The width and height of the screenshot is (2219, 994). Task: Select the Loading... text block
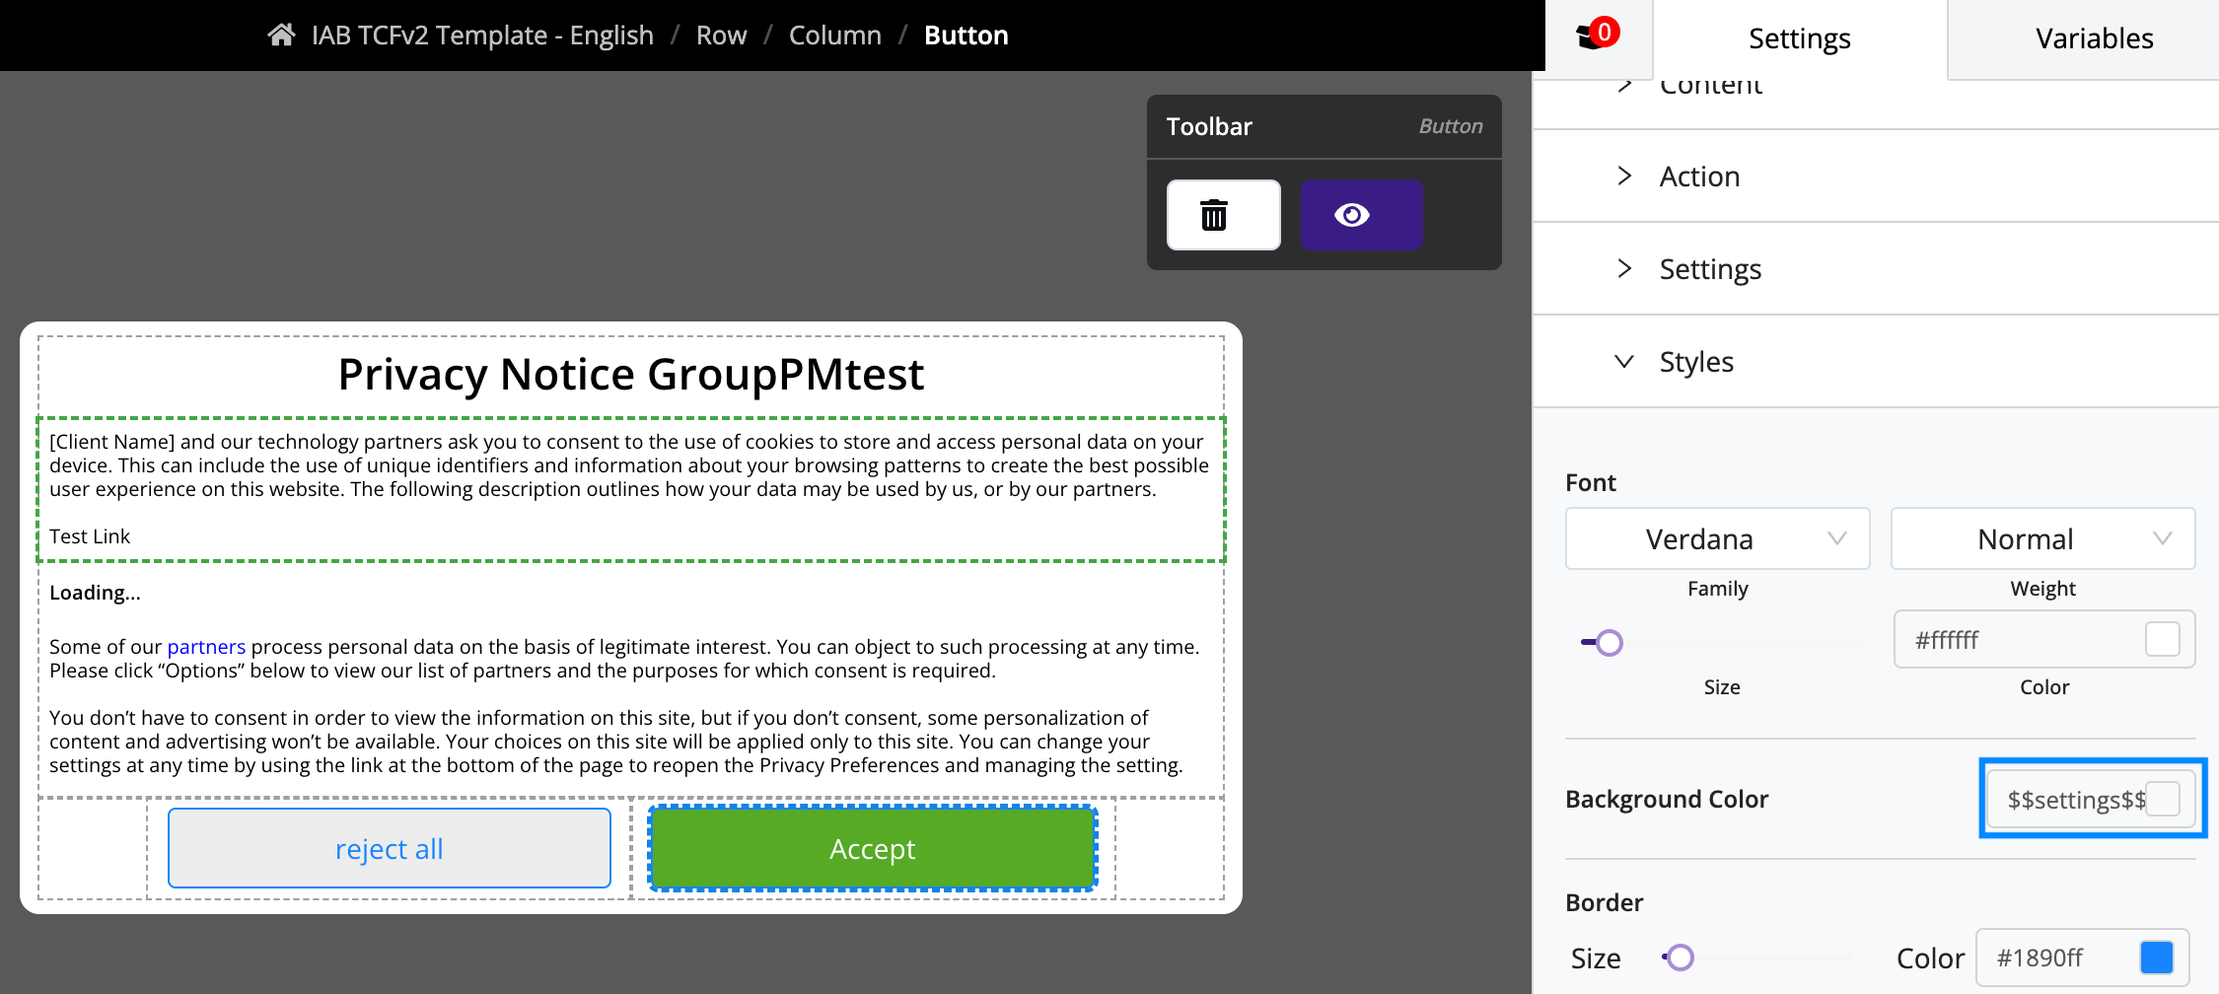[x=95, y=593]
